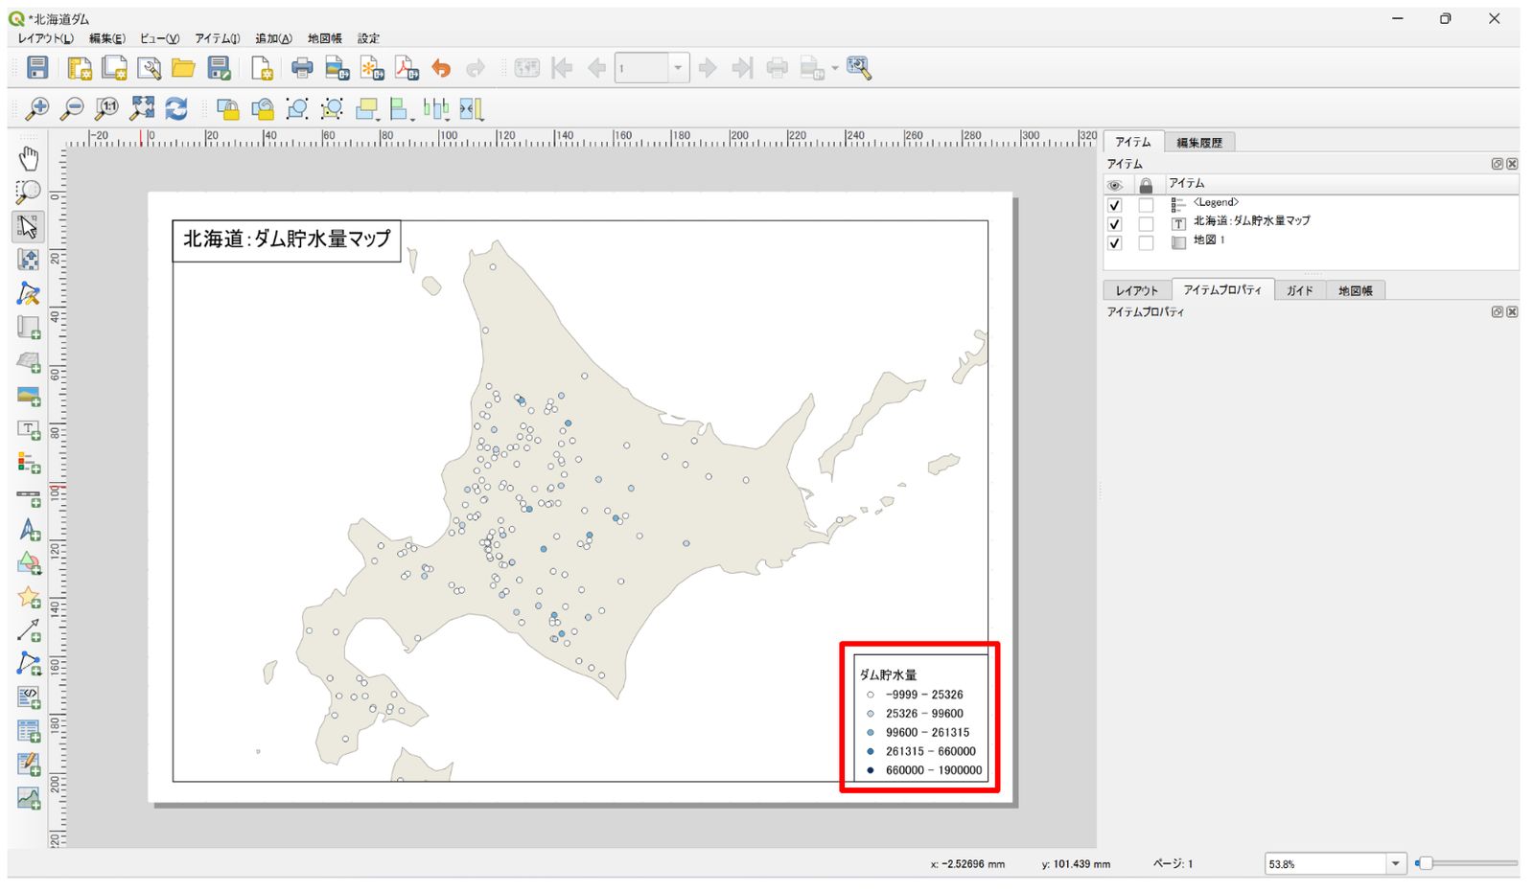1534x891 pixels.
Task: Toggle lock checkbox for <Legend> item
Action: (1146, 205)
